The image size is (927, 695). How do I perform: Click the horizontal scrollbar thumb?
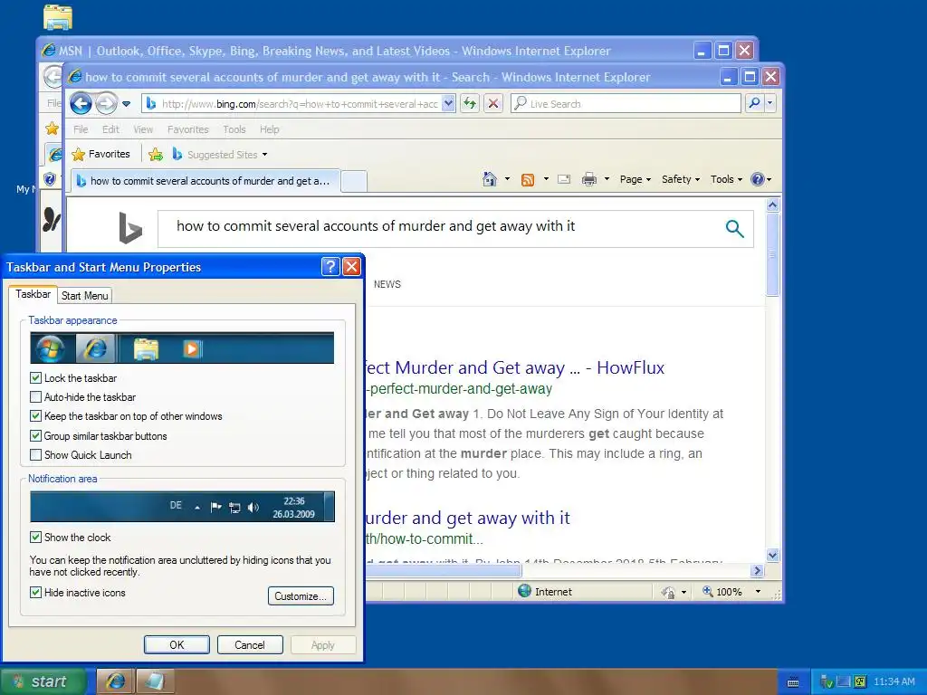pyautogui.click(x=444, y=571)
